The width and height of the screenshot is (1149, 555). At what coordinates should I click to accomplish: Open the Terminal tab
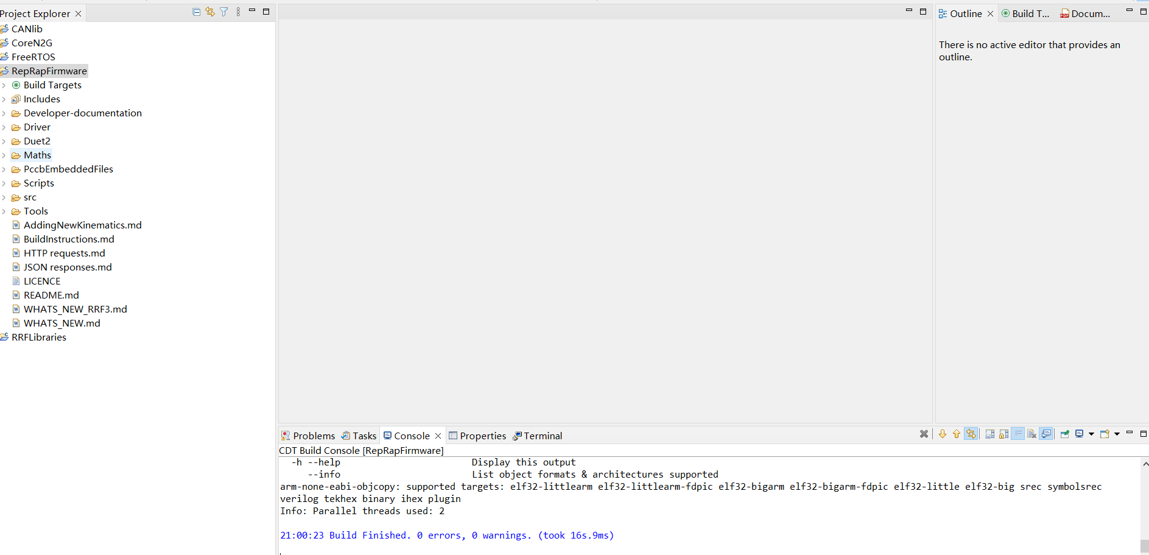(x=538, y=436)
